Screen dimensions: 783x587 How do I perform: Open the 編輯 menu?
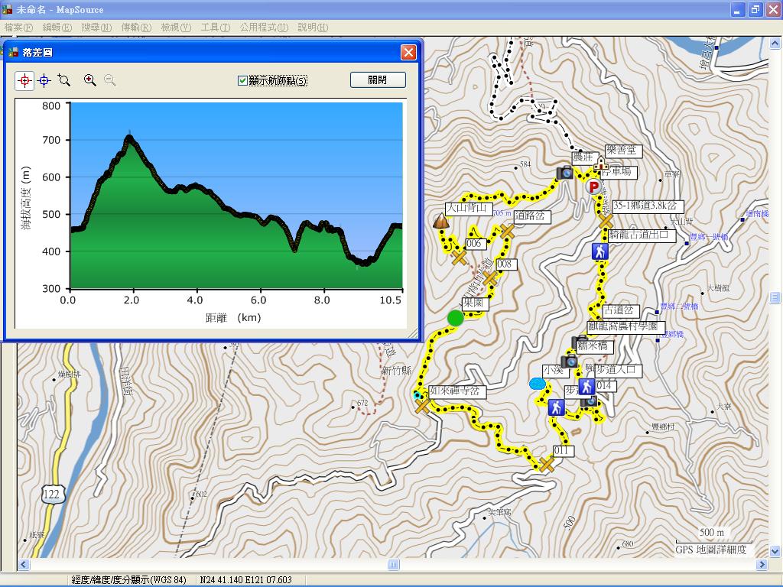tap(57, 27)
